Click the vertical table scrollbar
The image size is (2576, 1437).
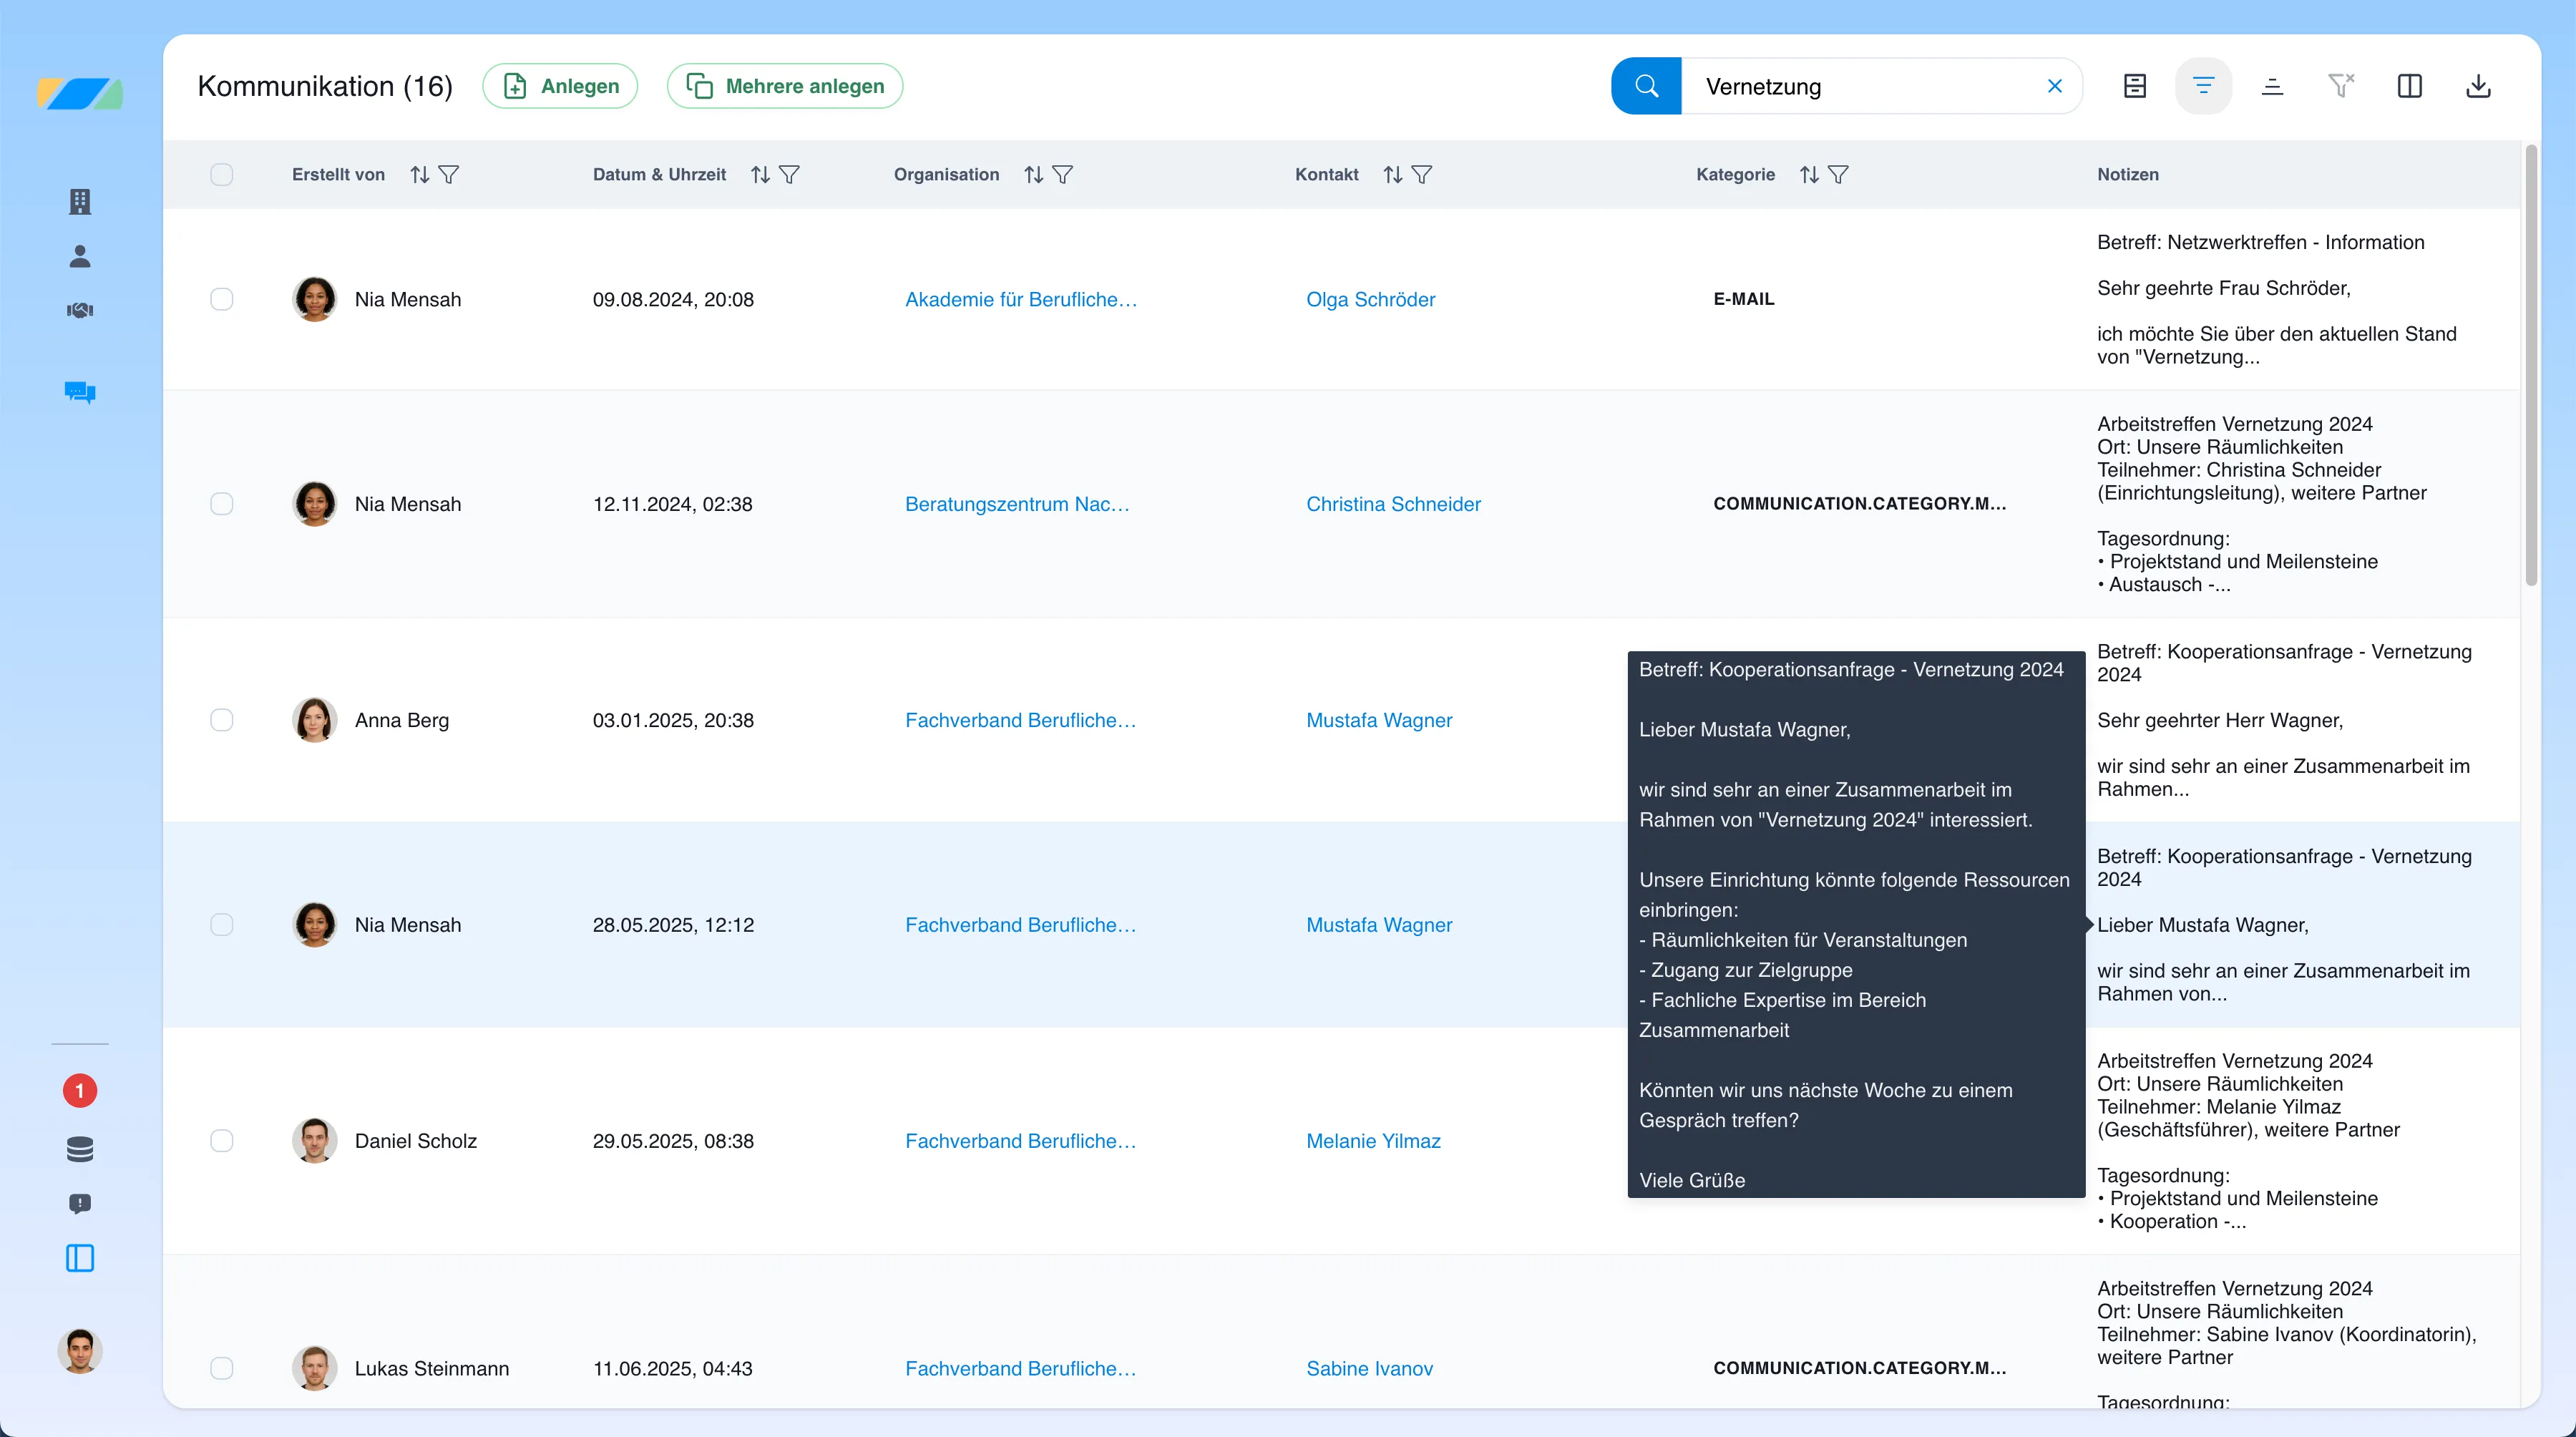2530,365
